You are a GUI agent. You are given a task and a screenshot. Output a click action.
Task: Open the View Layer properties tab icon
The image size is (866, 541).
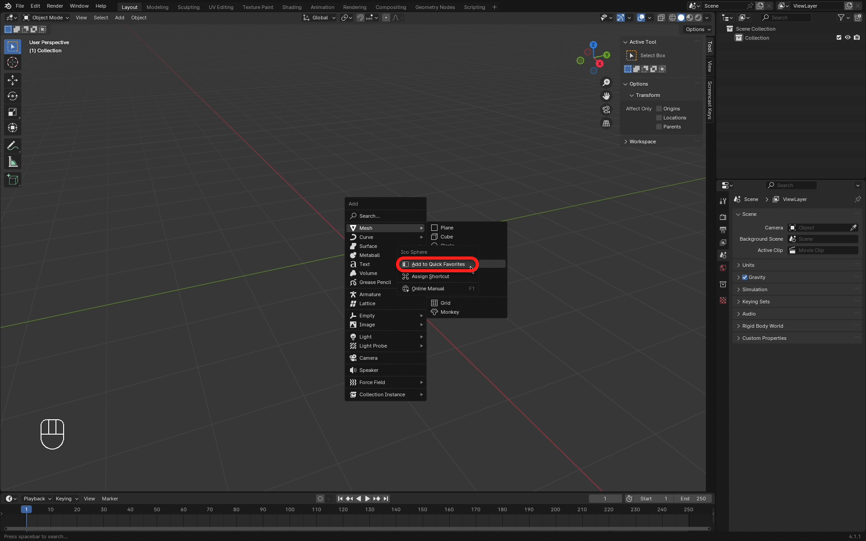(x=723, y=243)
